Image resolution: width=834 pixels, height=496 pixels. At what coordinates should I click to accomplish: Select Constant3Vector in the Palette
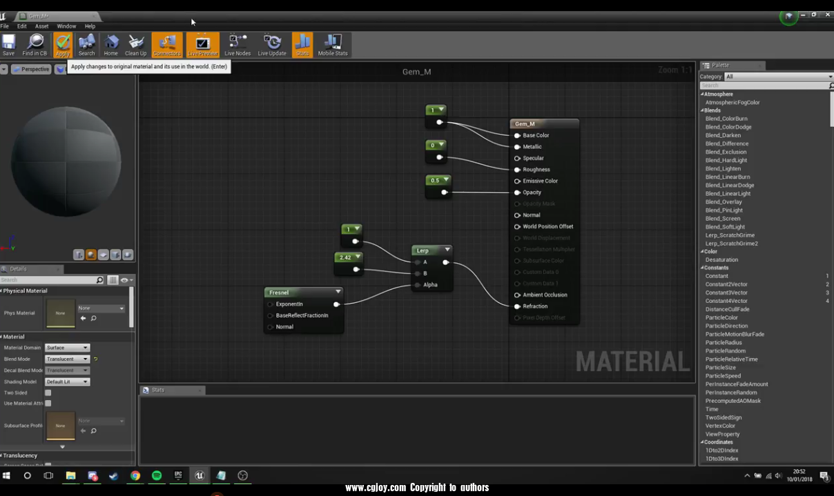(726, 292)
